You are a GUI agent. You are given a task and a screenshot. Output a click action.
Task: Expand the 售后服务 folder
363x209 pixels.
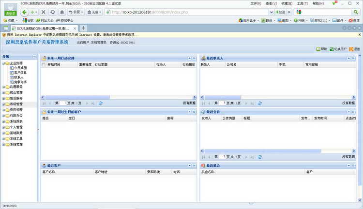pos(3,98)
